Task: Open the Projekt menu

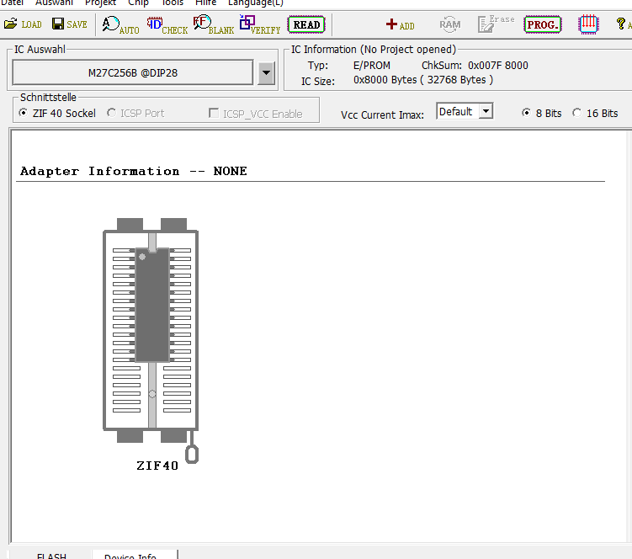Action: click(100, 3)
